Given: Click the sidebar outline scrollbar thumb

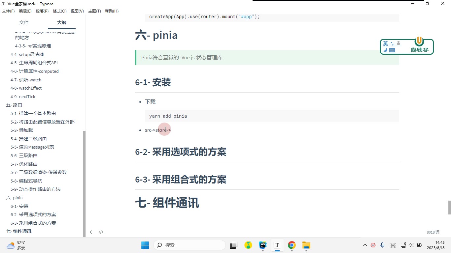Looking at the screenshot, I should point(84,184).
